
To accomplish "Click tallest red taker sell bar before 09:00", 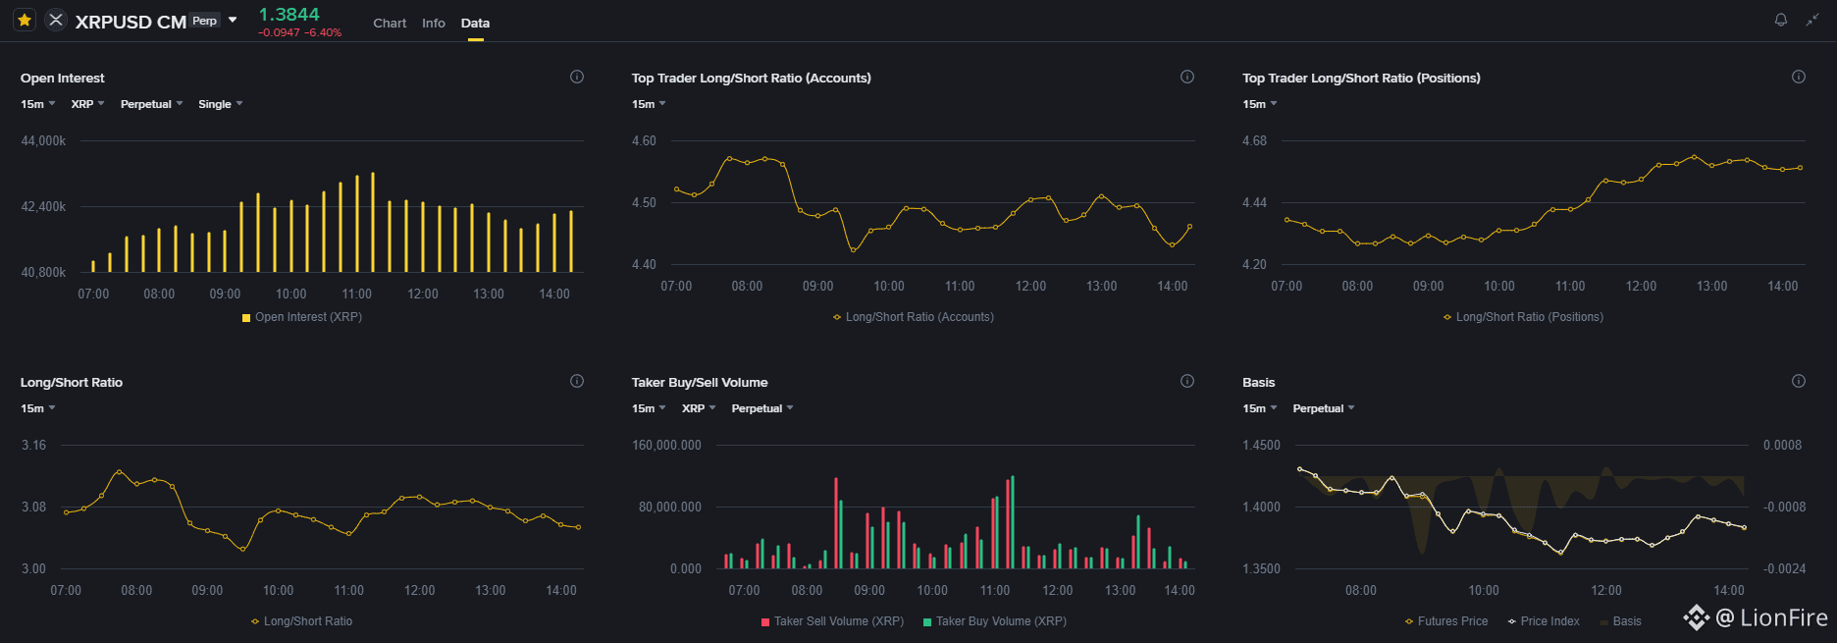I will 836,523.
